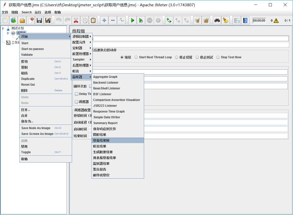
Task: Click the Save As pencil-disk icon
Action: click(48, 20)
